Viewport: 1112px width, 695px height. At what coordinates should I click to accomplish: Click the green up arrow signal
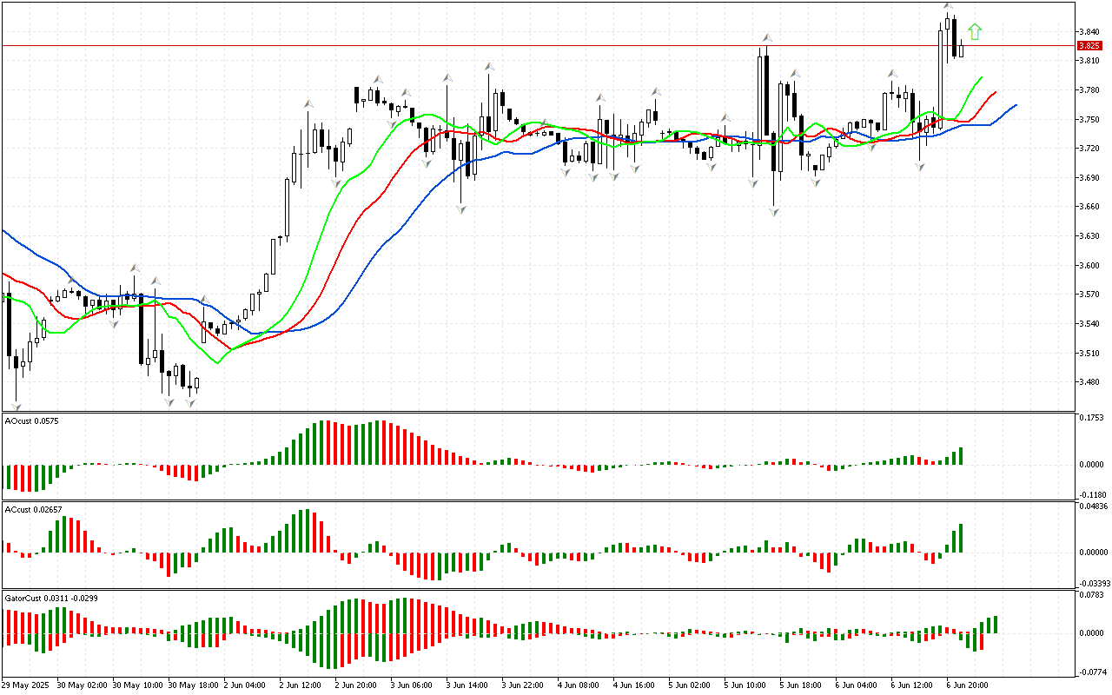[x=975, y=32]
